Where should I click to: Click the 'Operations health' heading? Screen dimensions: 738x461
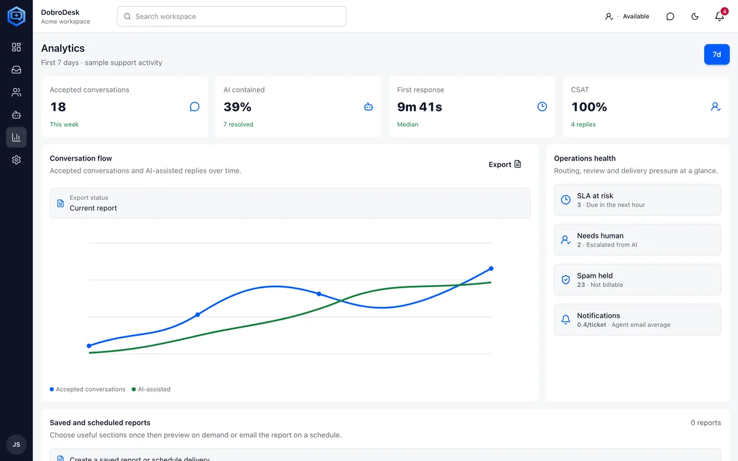tap(585, 159)
